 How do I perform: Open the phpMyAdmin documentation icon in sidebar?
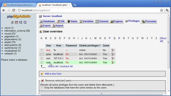(21, 22)
